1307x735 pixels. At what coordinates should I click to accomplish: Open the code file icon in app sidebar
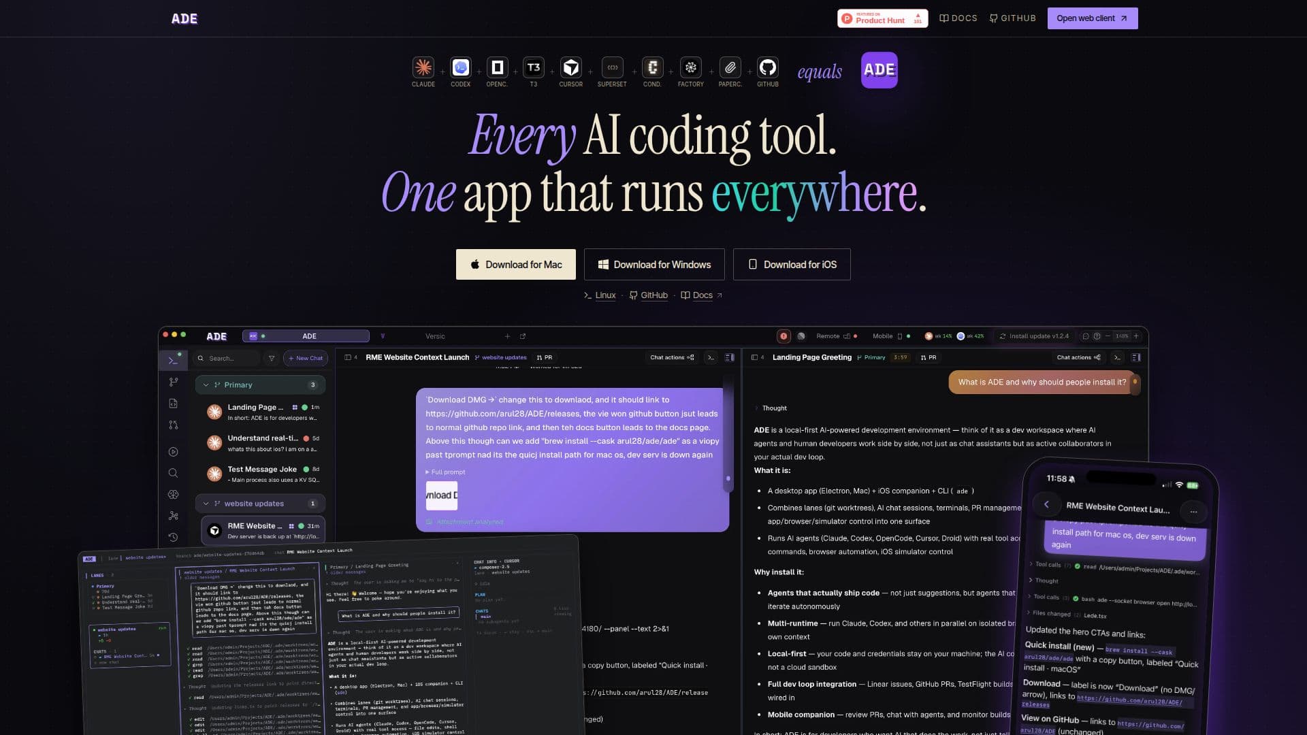[x=173, y=404]
